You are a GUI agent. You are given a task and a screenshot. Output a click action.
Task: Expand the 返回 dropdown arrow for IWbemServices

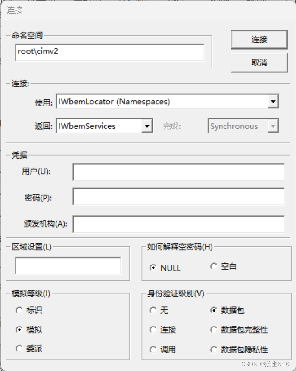(147, 126)
